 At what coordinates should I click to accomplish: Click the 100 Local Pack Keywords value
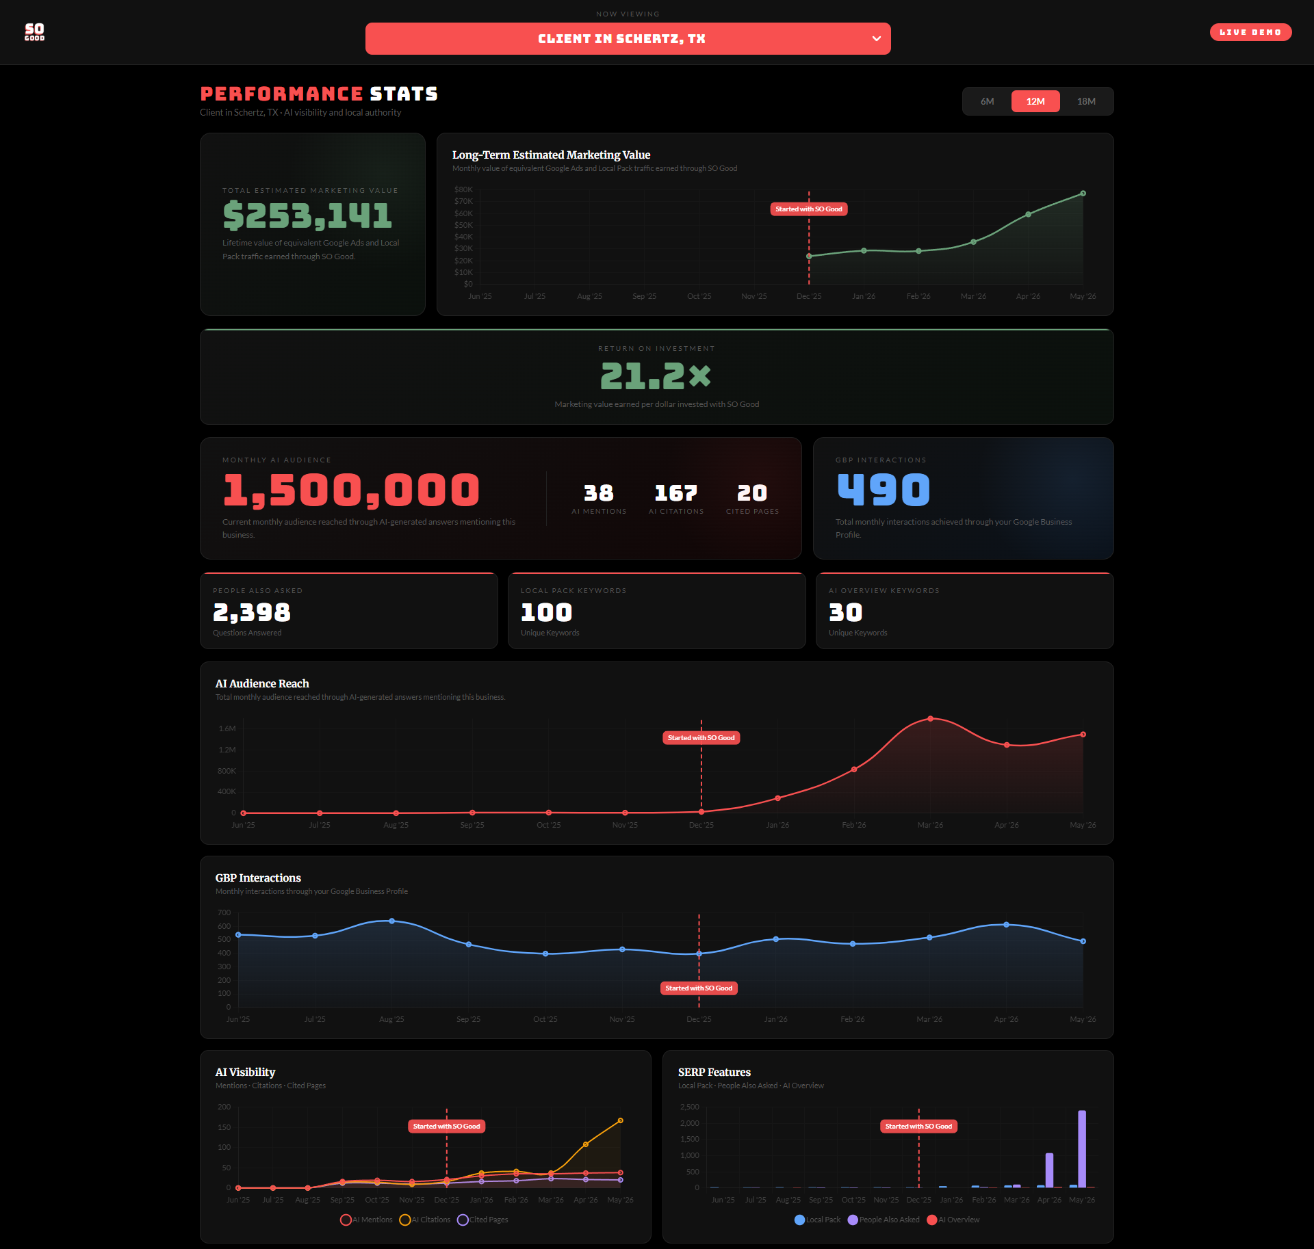click(x=546, y=612)
